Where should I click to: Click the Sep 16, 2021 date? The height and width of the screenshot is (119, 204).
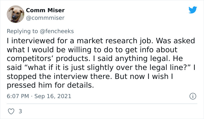(53, 96)
